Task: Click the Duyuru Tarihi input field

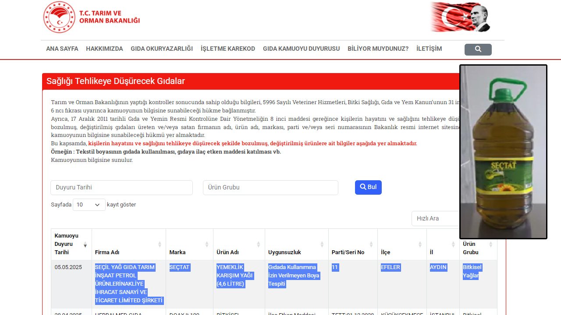Action: (121, 188)
